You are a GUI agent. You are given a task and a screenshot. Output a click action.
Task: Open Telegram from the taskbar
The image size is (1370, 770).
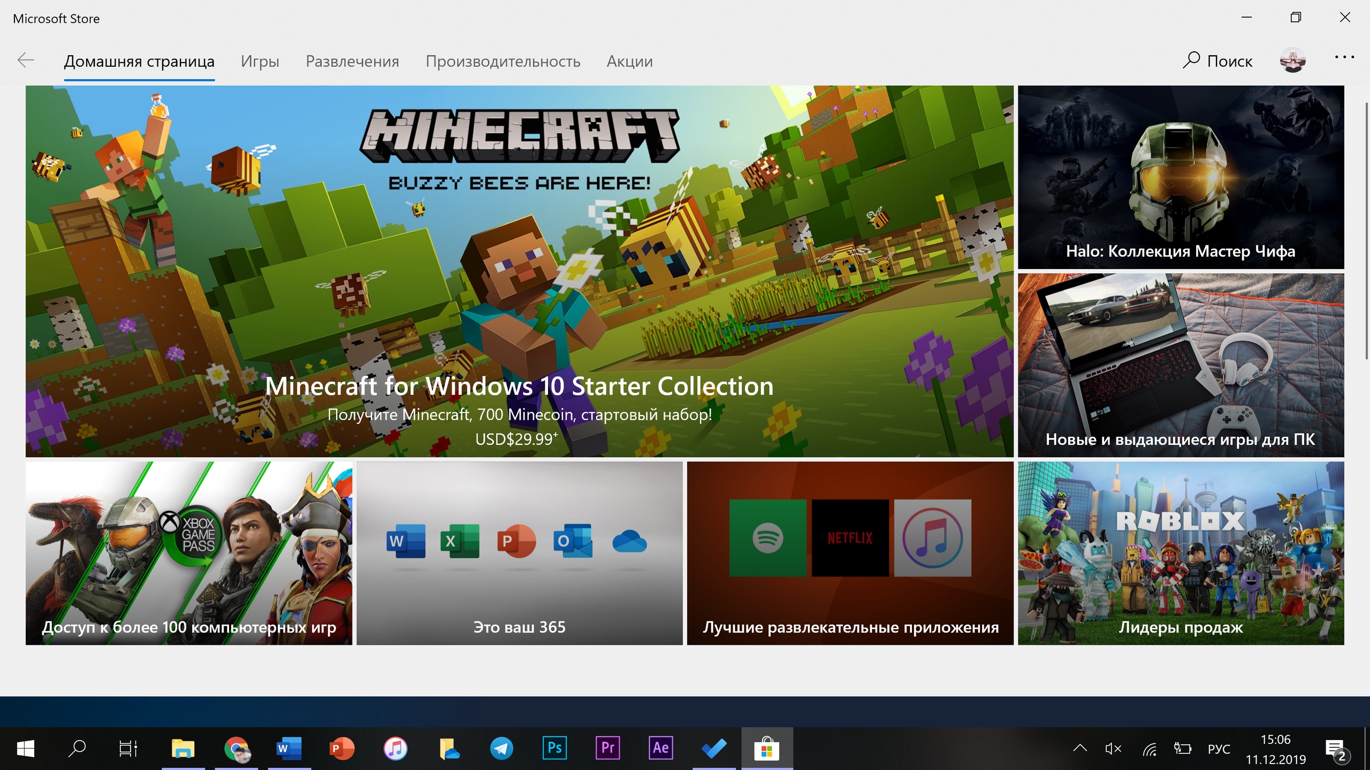pyautogui.click(x=501, y=749)
